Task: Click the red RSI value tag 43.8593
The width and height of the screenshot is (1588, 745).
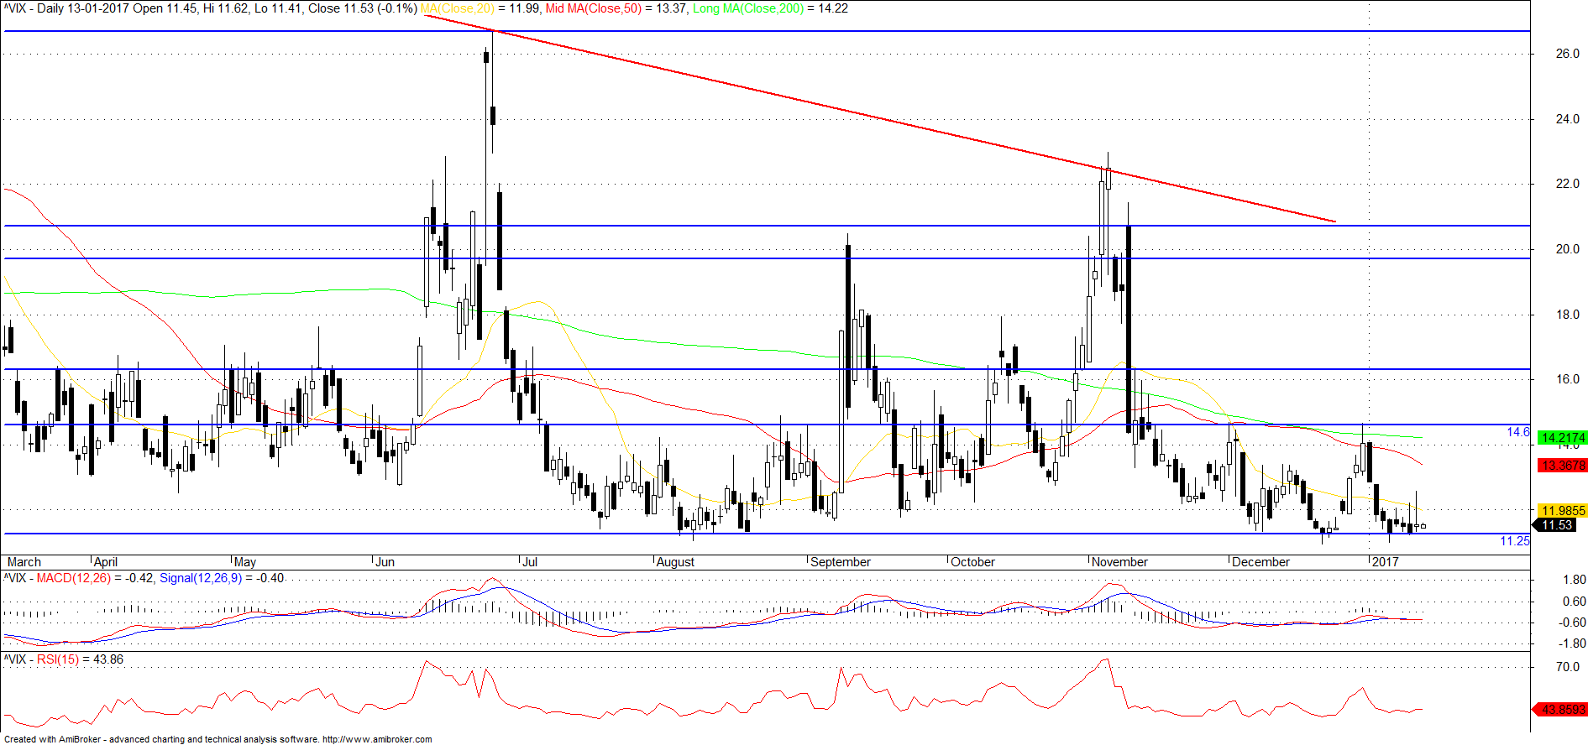Action: (1560, 709)
